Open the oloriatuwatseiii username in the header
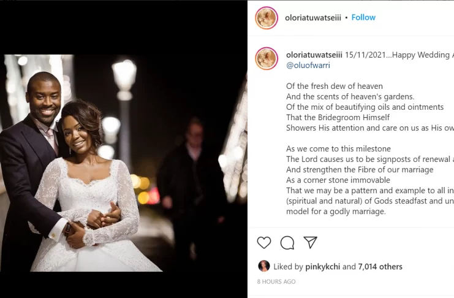Image resolution: width=454 pixels, height=298 pixels. (312, 17)
